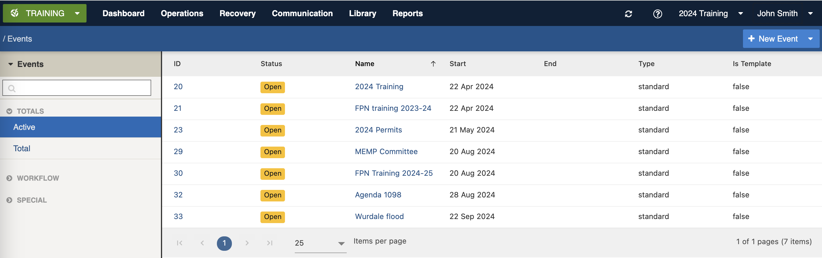Open the John Smith user menu

click(784, 13)
